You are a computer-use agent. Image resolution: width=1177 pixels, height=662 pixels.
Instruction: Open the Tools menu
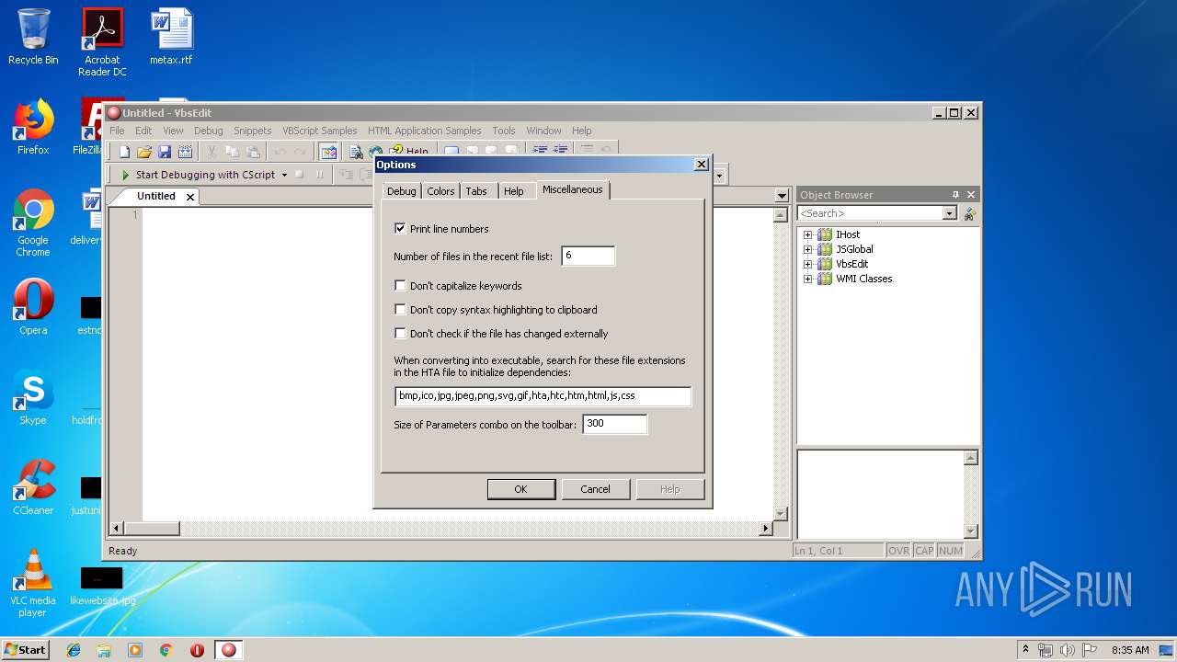point(504,131)
